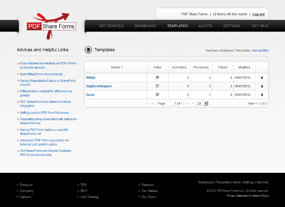Click footer Our Team link
Image resolution: width=285 pixels, height=207 pixels.
[x=149, y=197]
